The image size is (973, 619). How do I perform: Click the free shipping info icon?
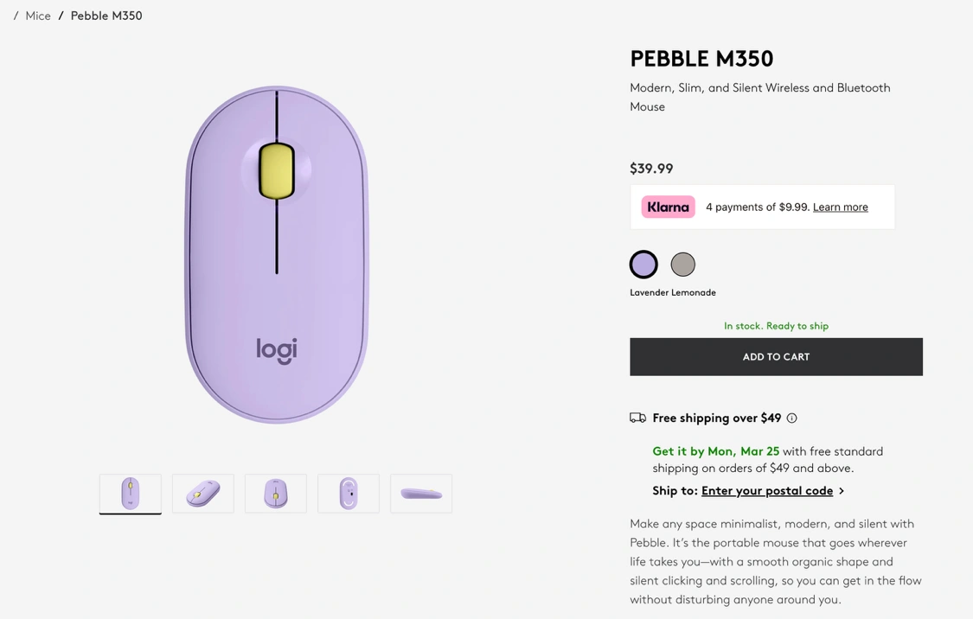coord(791,418)
